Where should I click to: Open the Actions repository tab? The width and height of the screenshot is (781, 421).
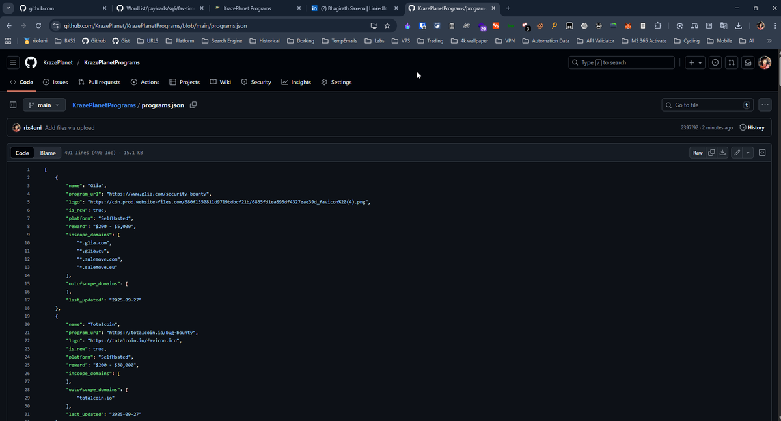(145, 83)
